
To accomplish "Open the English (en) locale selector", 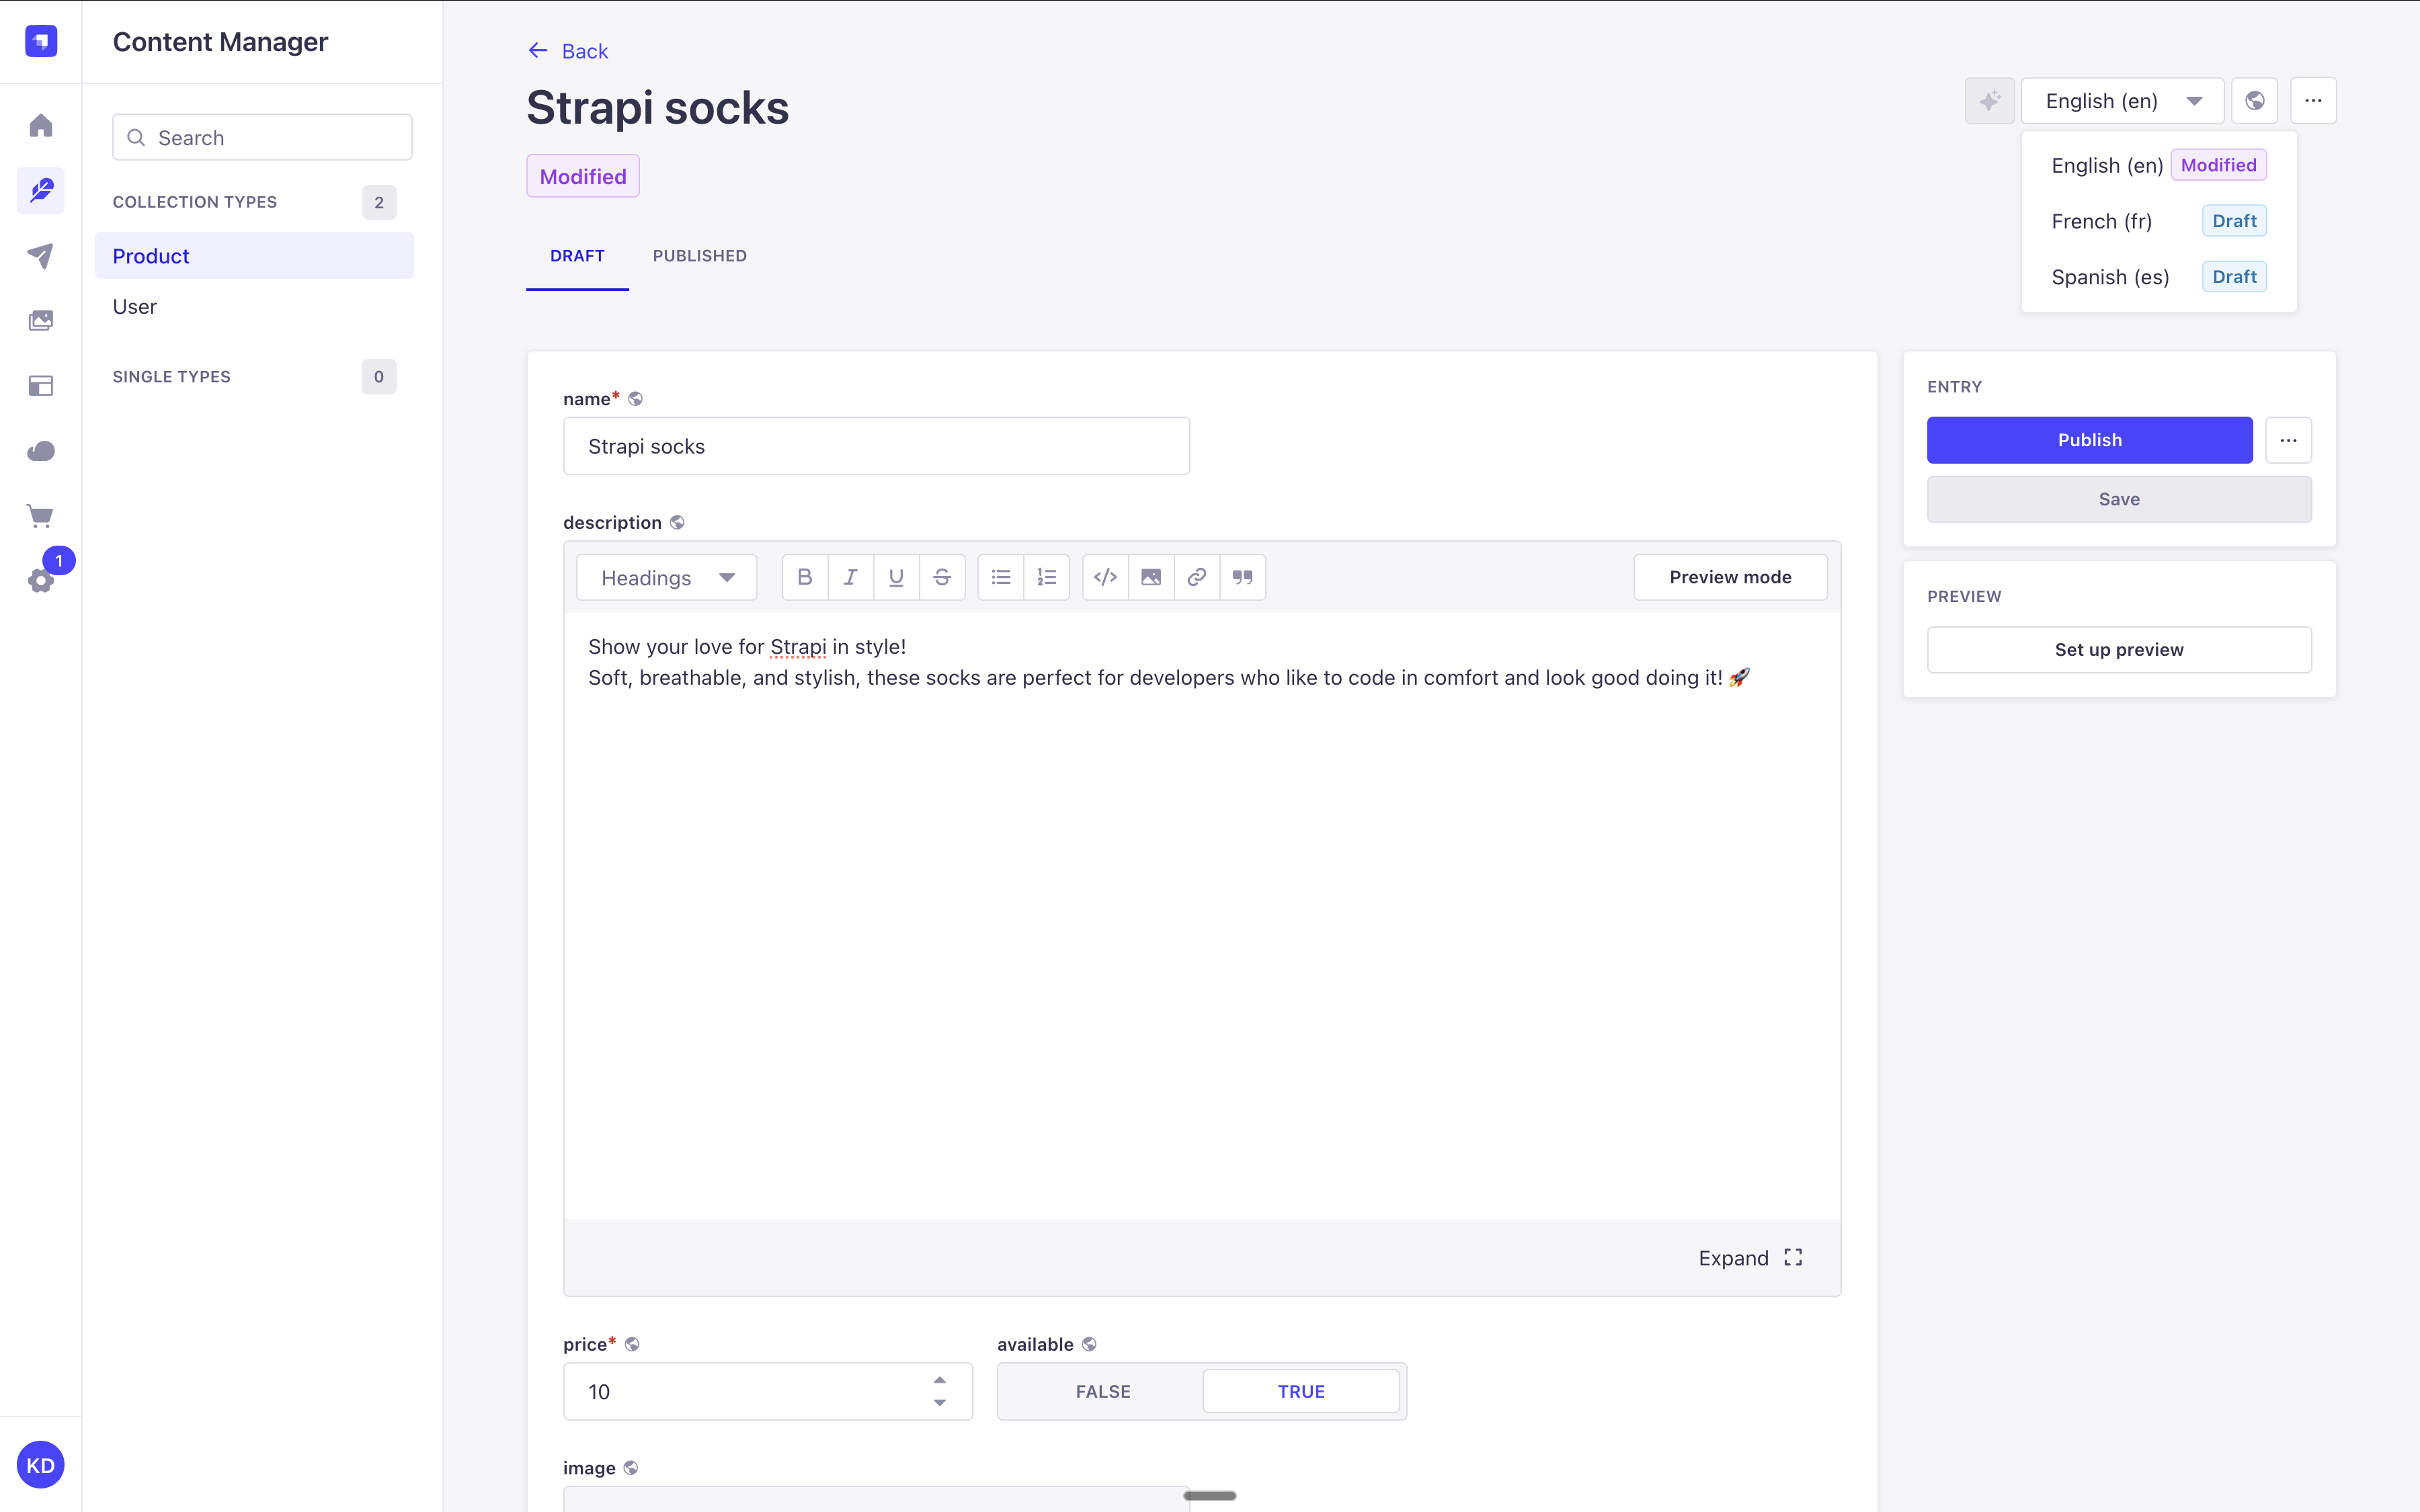I will click(x=2122, y=101).
